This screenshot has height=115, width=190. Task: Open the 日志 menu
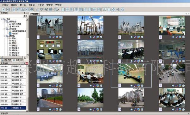(x=41, y=5)
